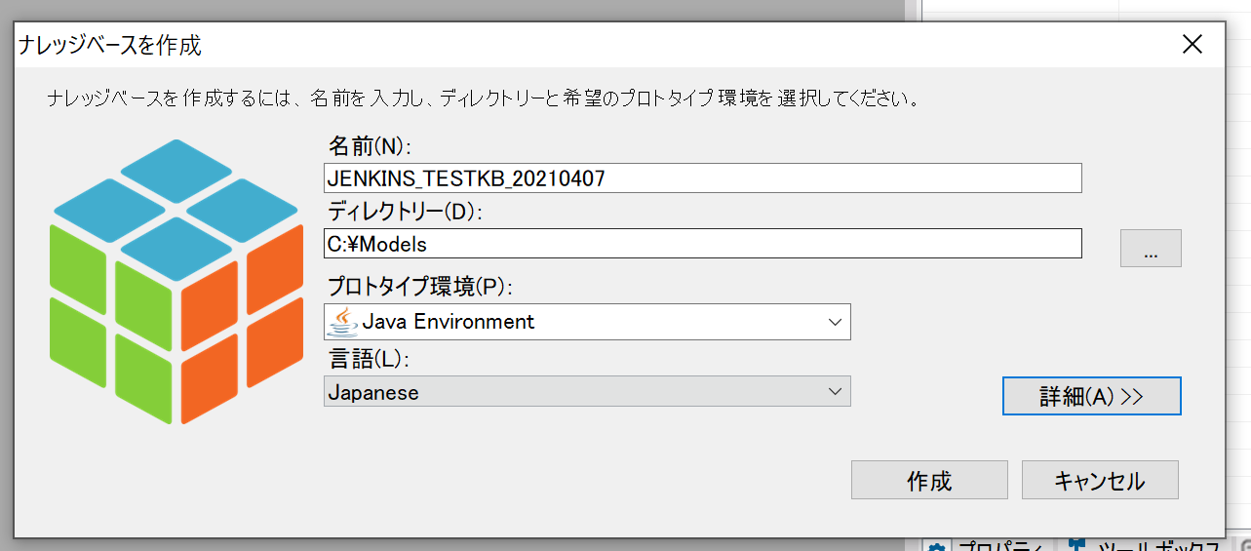Screen dimensions: 1251x551
Task: Expand the 言語 dropdown arrow
Action: click(835, 392)
